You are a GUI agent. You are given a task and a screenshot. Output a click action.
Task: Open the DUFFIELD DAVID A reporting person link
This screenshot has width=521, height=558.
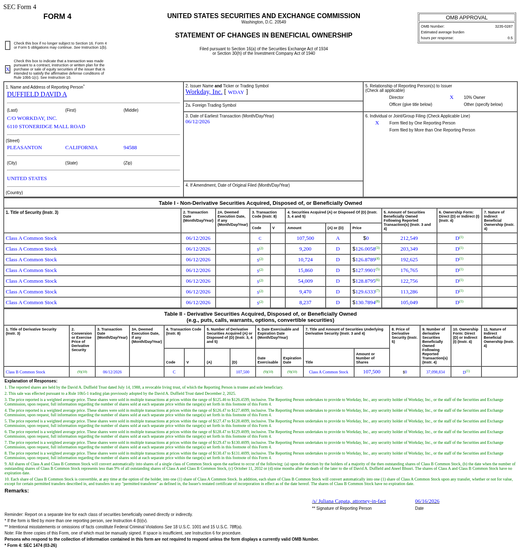pos(37,94)
